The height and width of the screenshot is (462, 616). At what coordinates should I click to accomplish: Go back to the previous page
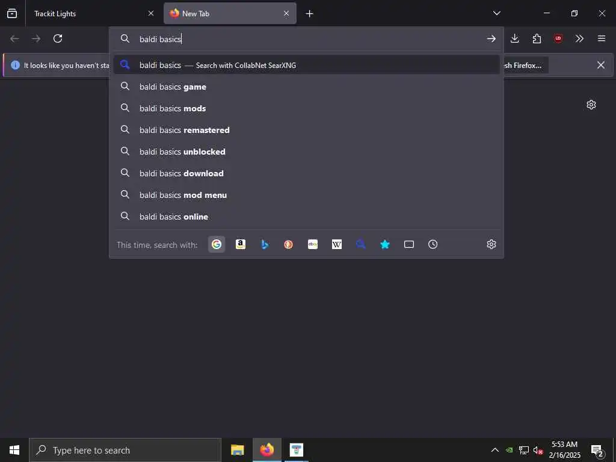[x=14, y=38]
